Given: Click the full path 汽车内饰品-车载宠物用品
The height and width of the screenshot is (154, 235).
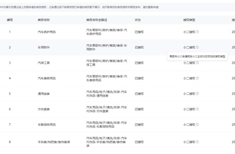Looking at the screenshot, I should (x=106, y=125).
